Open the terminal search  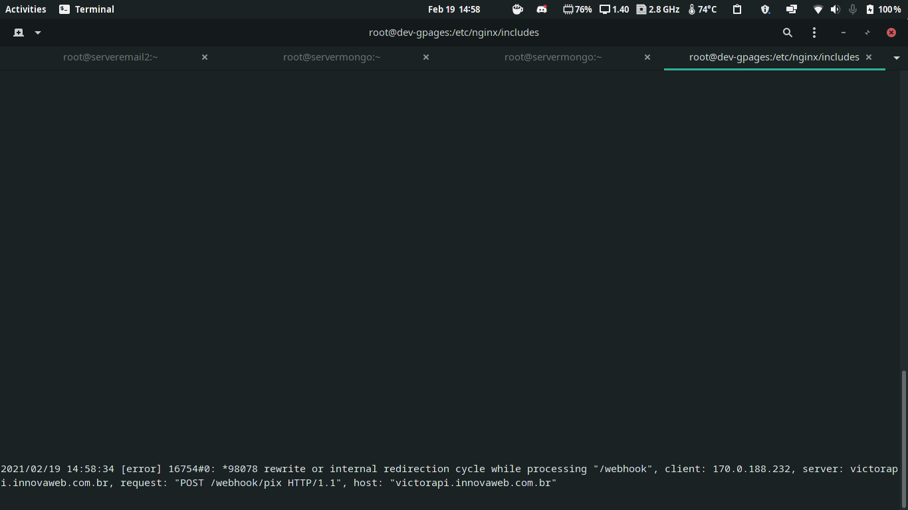coord(788,33)
